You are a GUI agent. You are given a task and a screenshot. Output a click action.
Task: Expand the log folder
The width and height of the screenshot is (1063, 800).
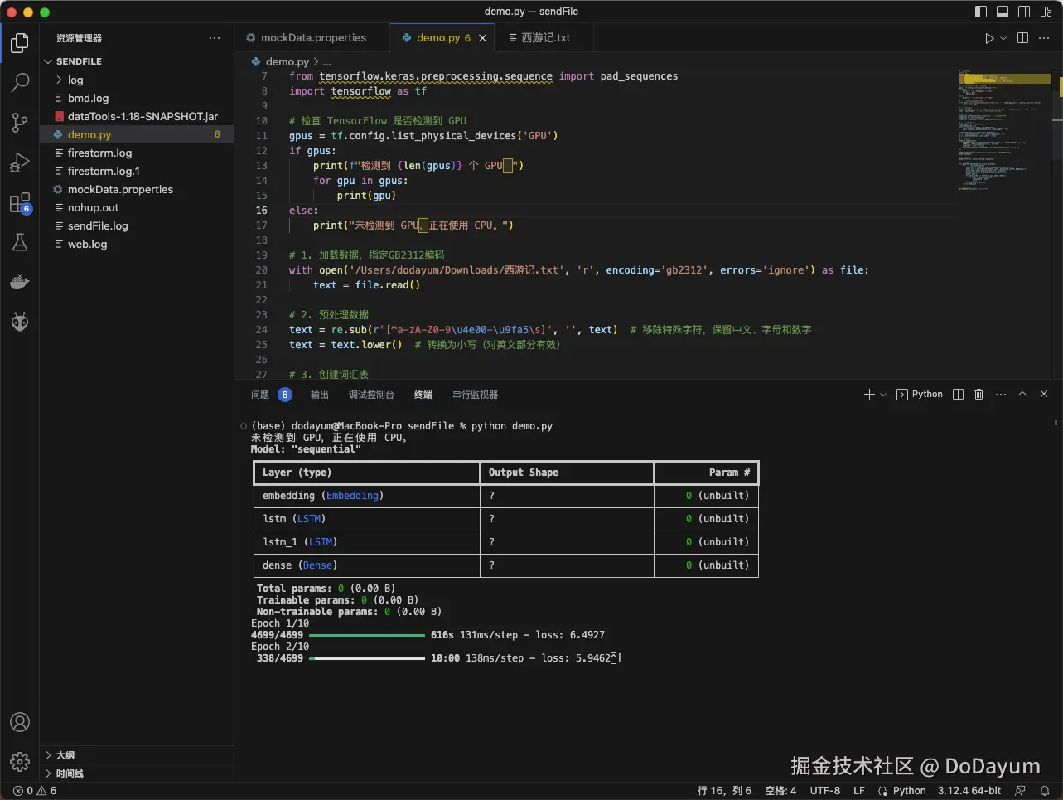coord(75,80)
